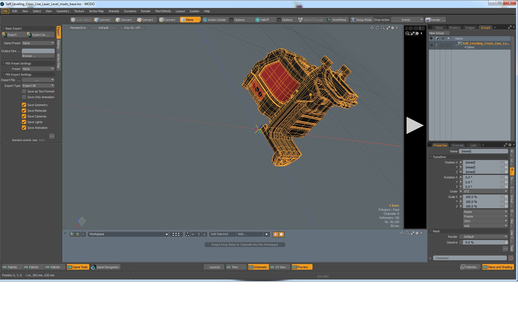Click the Auto Select tool

point(81,20)
